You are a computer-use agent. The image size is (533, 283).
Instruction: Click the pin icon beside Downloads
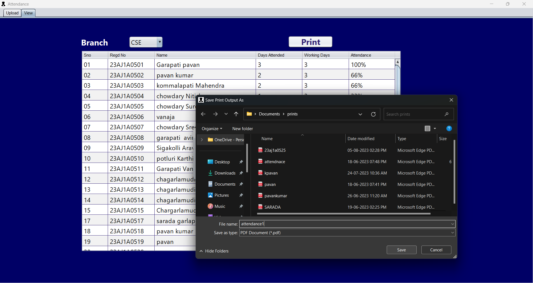241,173
